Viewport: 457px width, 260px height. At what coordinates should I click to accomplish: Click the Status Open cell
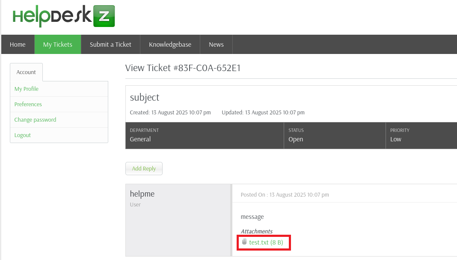click(x=335, y=135)
